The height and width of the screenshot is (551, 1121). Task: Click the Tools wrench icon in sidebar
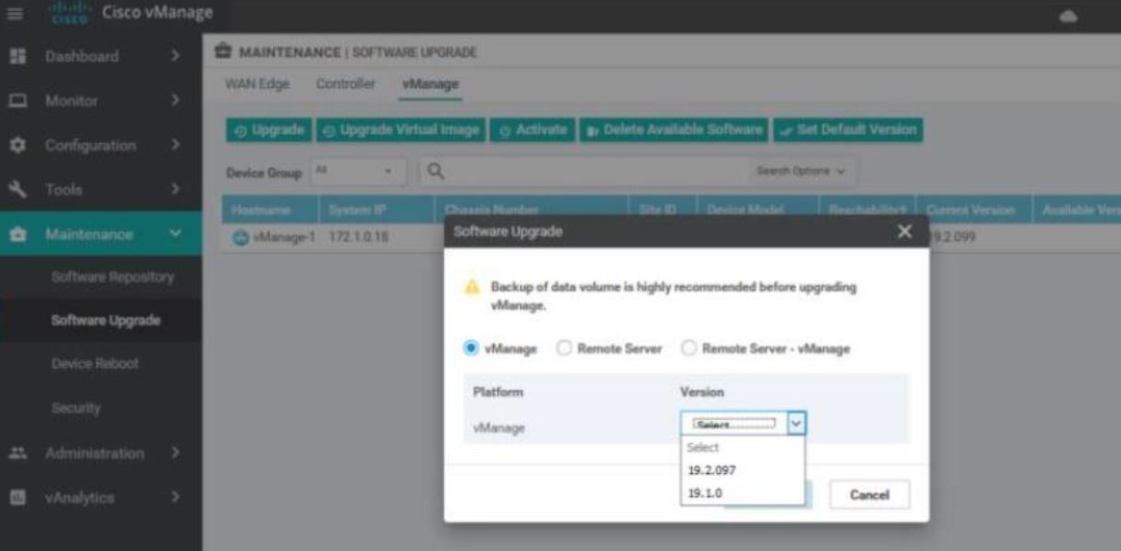coord(15,190)
